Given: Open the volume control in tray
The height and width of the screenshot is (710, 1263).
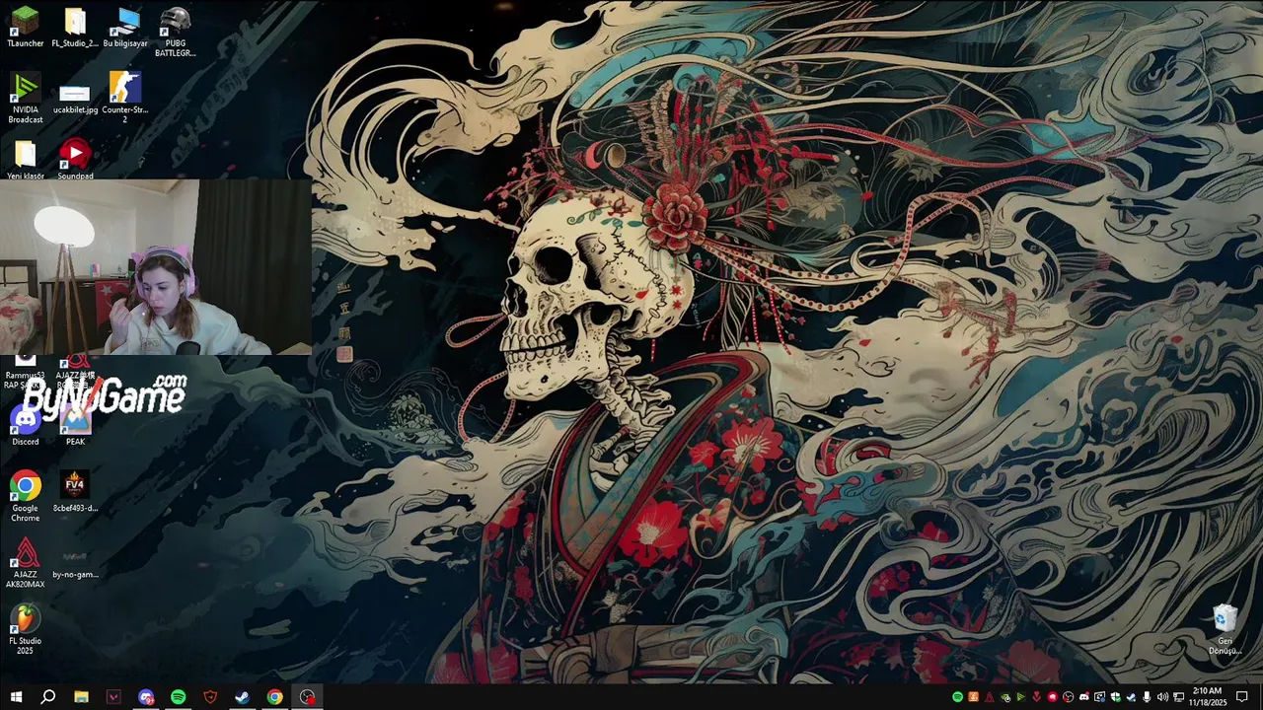Looking at the screenshot, I should (x=1162, y=697).
